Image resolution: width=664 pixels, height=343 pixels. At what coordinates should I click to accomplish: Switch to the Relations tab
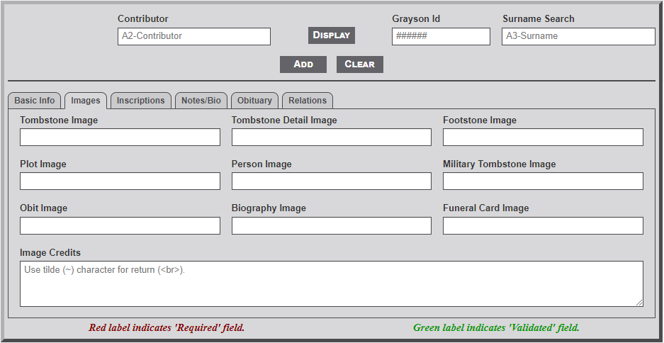[x=308, y=101]
